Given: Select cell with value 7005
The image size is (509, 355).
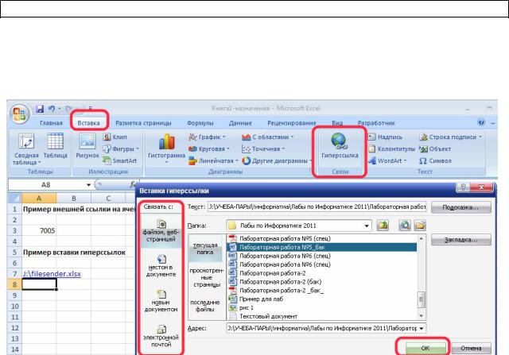Looking at the screenshot, I should [x=39, y=231].
